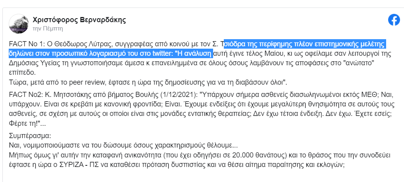Screen dimensions: 404x182
Task: Open author name Χριστόφορος Βερναρδάκης link
Action: coord(79,20)
